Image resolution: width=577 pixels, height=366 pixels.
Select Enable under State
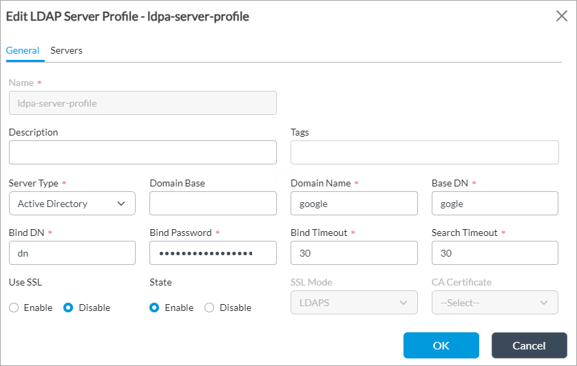click(155, 308)
